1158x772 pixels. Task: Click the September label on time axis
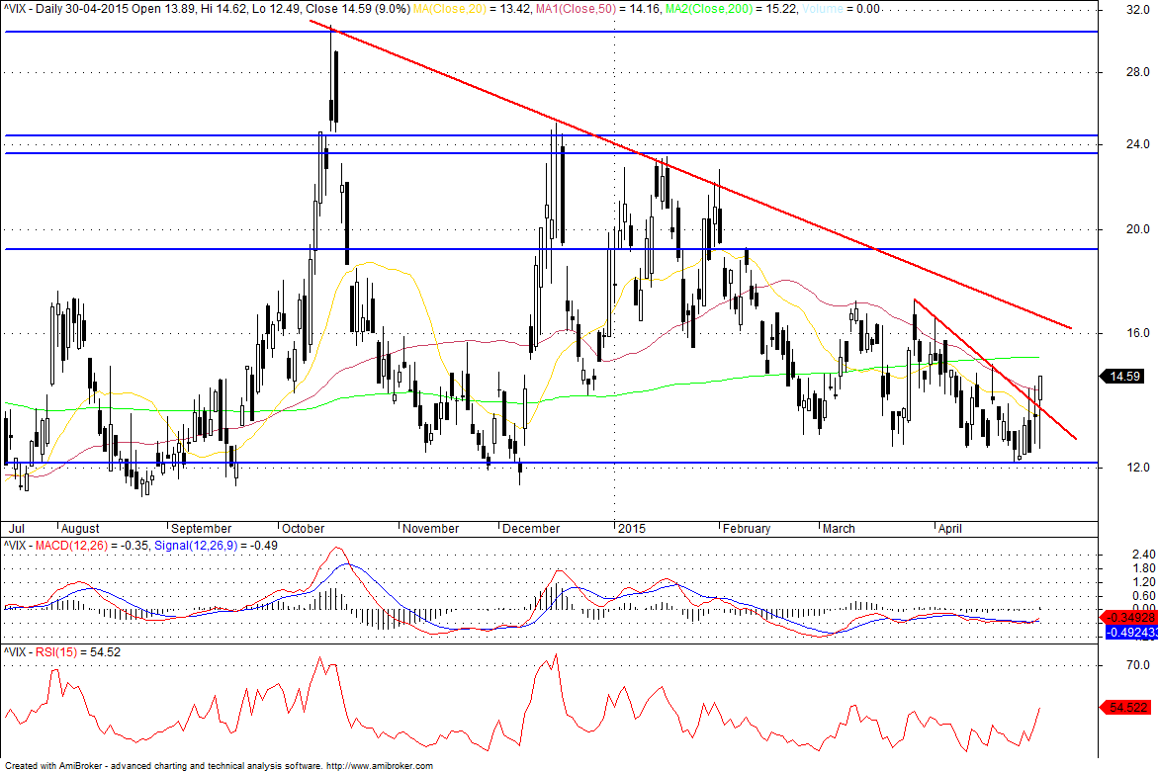pos(201,529)
